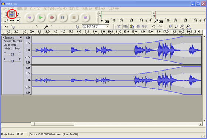Pause playback
The image size is (207, 139).
point(63,18)
